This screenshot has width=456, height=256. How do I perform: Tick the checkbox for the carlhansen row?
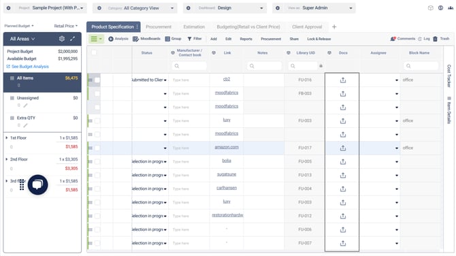coord(97,189)
